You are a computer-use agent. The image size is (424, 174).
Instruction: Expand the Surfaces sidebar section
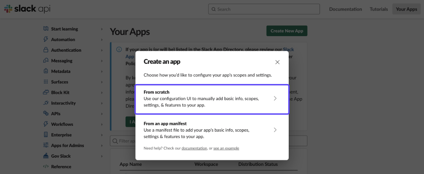point(102,82)
